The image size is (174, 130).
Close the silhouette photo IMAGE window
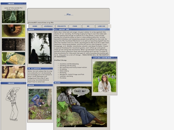pyautogui.click(x=52, y=29)
